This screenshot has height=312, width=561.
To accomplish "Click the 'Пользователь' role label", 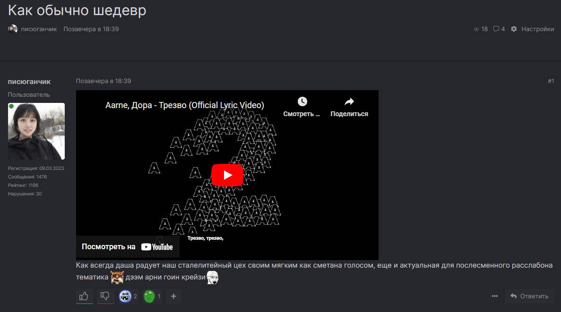I will point(29,95).
